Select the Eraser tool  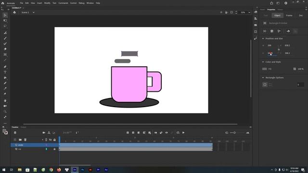5,49
